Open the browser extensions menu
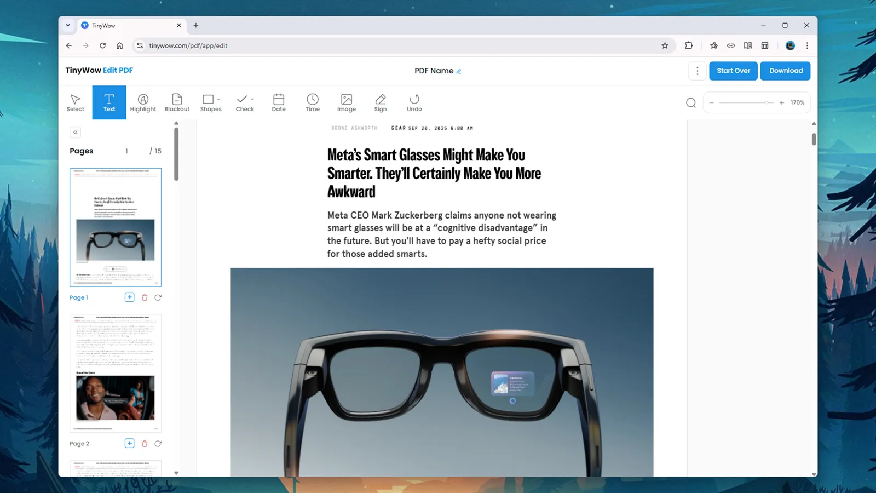 point(689,45)
